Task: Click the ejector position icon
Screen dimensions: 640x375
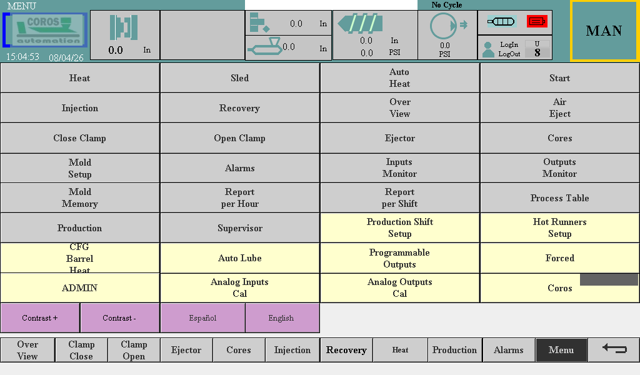Action: pyautogui.click(x=259, y=23)
